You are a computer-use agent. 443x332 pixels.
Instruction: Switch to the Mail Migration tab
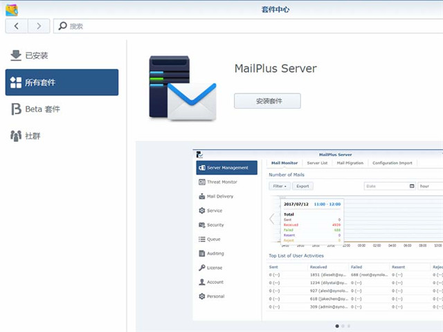point(350,163)
